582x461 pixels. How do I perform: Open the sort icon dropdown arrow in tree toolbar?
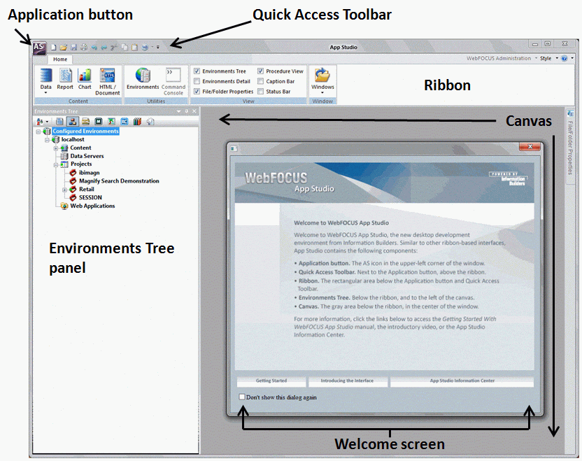pyautogui.click(x=47, y=122)
